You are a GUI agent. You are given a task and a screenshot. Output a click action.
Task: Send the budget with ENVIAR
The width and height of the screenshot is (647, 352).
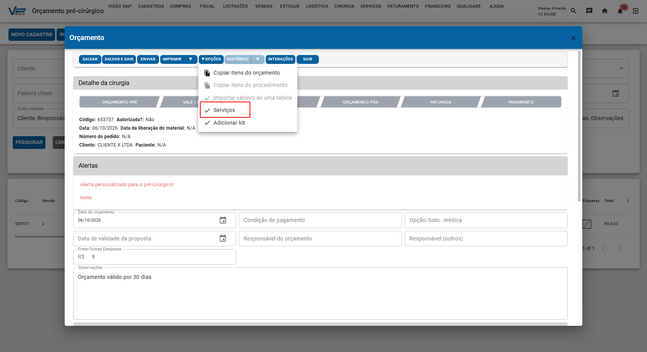click(x=148, y=59)
